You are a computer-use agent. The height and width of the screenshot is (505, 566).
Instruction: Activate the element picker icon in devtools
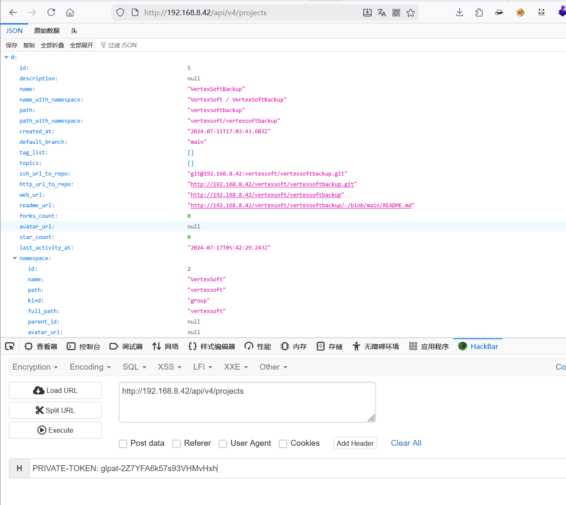click(10, 346)
